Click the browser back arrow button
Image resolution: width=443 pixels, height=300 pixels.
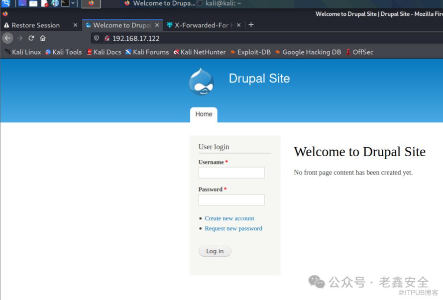pyautogui.click(x=7, y=38)
